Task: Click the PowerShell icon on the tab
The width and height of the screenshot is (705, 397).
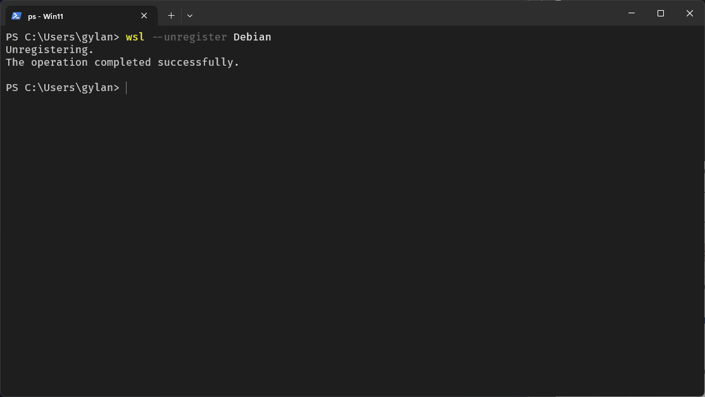Action: (x=16, y=16)
